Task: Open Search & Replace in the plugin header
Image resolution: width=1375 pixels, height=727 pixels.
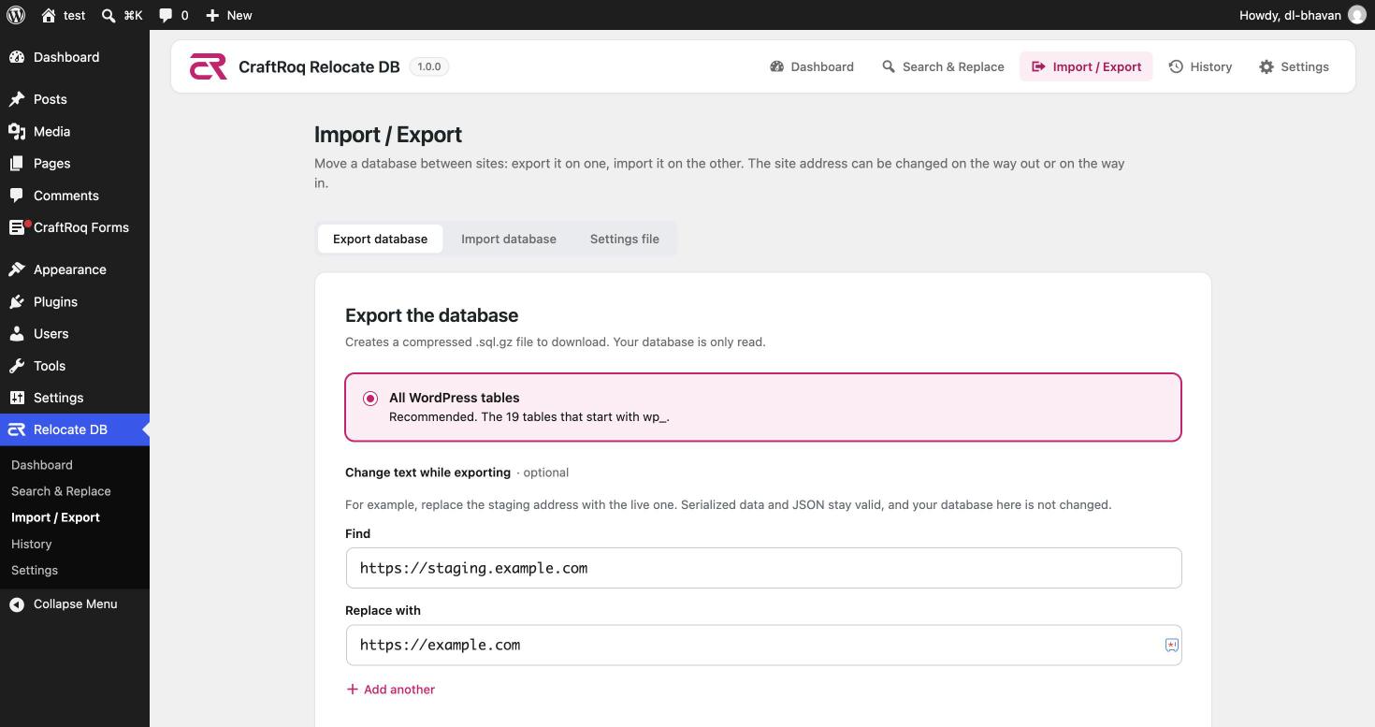Action: [943, 66]
